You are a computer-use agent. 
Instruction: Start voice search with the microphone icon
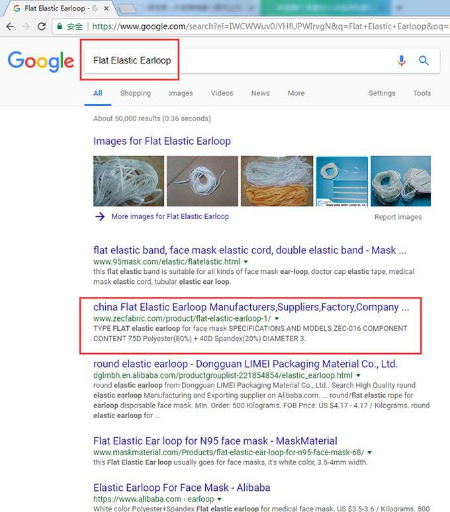[x=401, y=61]
